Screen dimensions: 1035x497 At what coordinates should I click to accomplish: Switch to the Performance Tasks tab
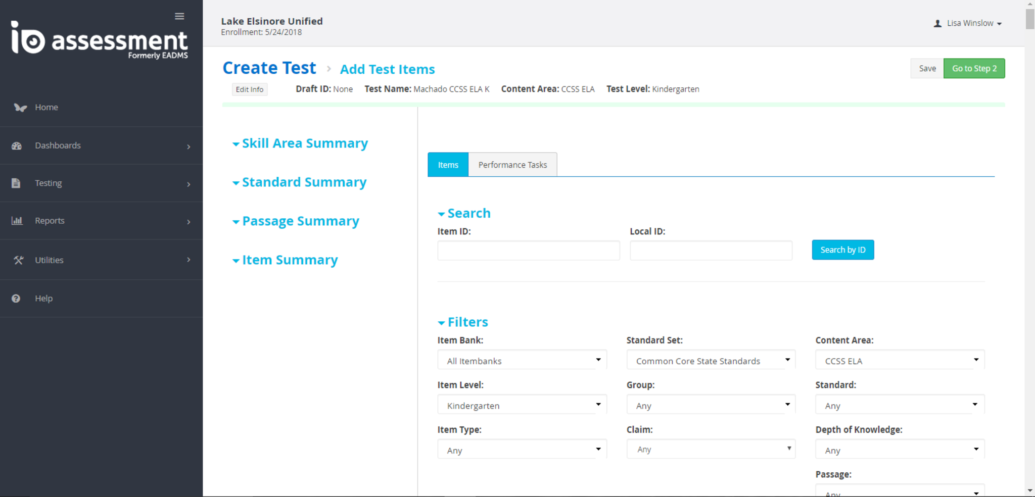[512, 165]
